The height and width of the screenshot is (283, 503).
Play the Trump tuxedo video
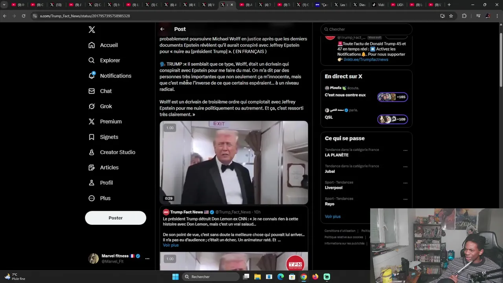click(x=234, y=163)
